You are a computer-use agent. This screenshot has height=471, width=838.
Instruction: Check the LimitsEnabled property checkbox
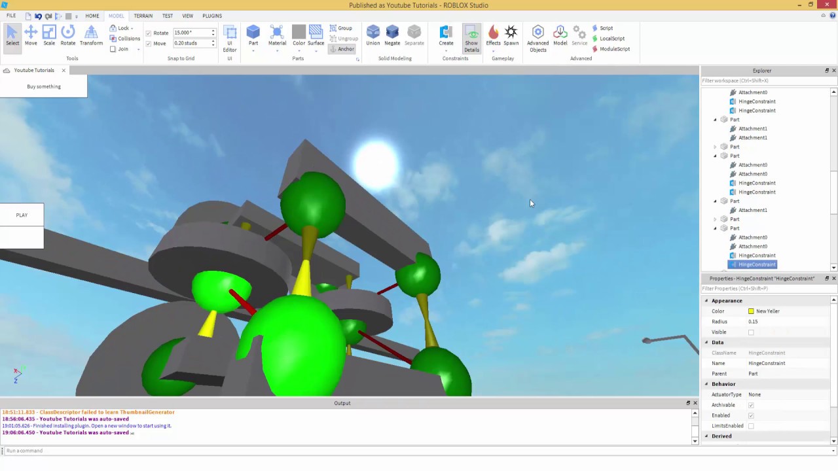pyautogui.click(x=751, y=426)
